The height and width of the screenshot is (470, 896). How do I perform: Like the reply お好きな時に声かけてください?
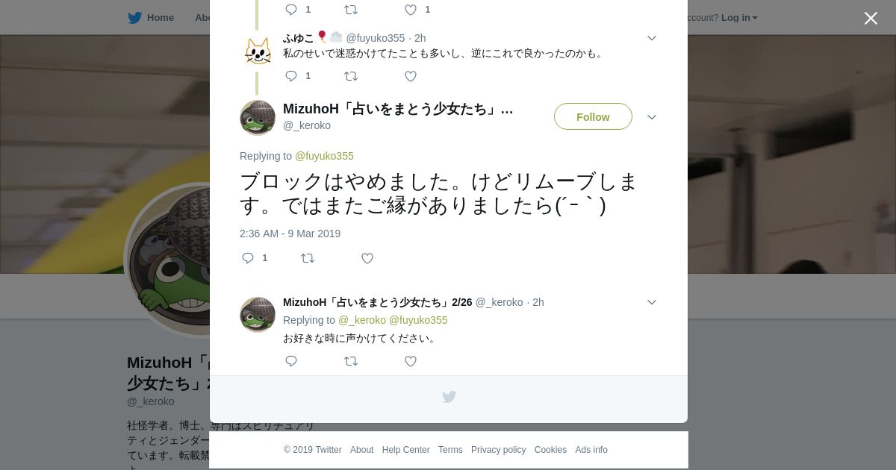(x=411, y=361)
